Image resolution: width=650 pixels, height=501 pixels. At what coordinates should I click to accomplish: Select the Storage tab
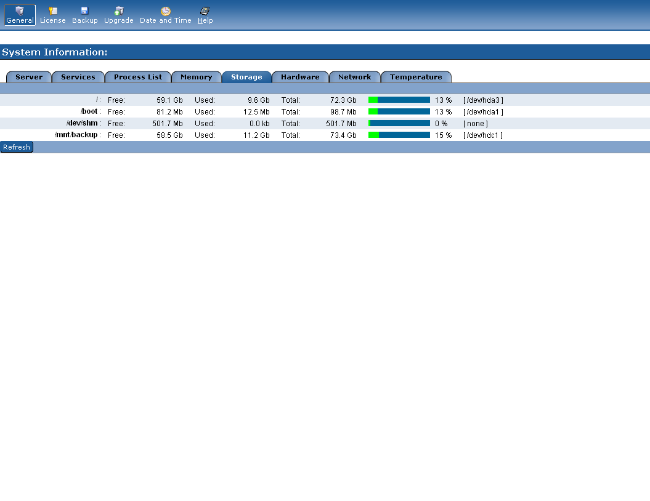point(246,77)
